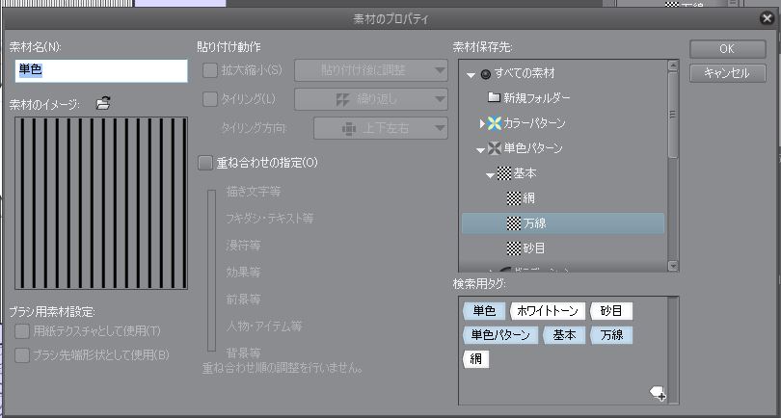This screenshot has height=418, width=781.
Task: Toggle the 拡大縮小 checkbox
Action: point(209,69)
